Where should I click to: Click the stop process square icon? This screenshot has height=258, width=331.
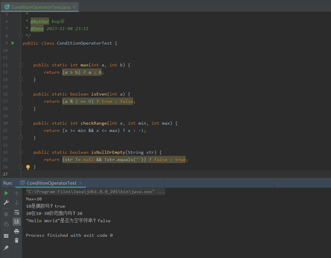6,214
